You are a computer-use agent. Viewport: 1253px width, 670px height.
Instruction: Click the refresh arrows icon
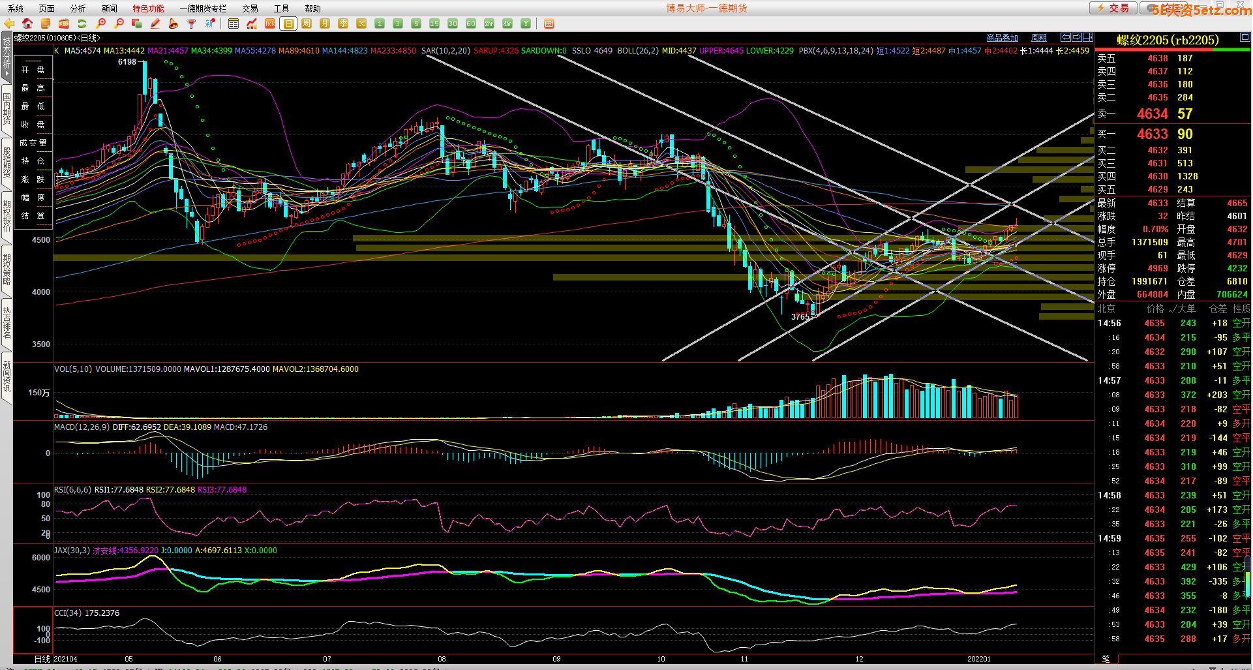[x=82, y=23]
